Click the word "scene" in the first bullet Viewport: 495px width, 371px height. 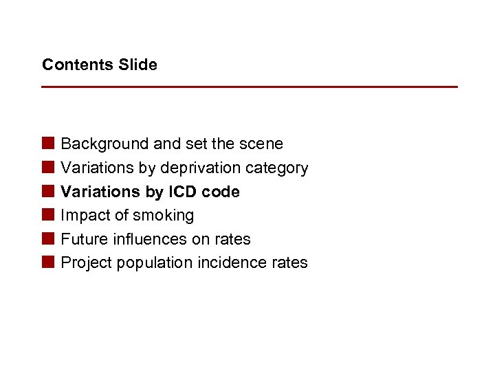coord(261,144)
